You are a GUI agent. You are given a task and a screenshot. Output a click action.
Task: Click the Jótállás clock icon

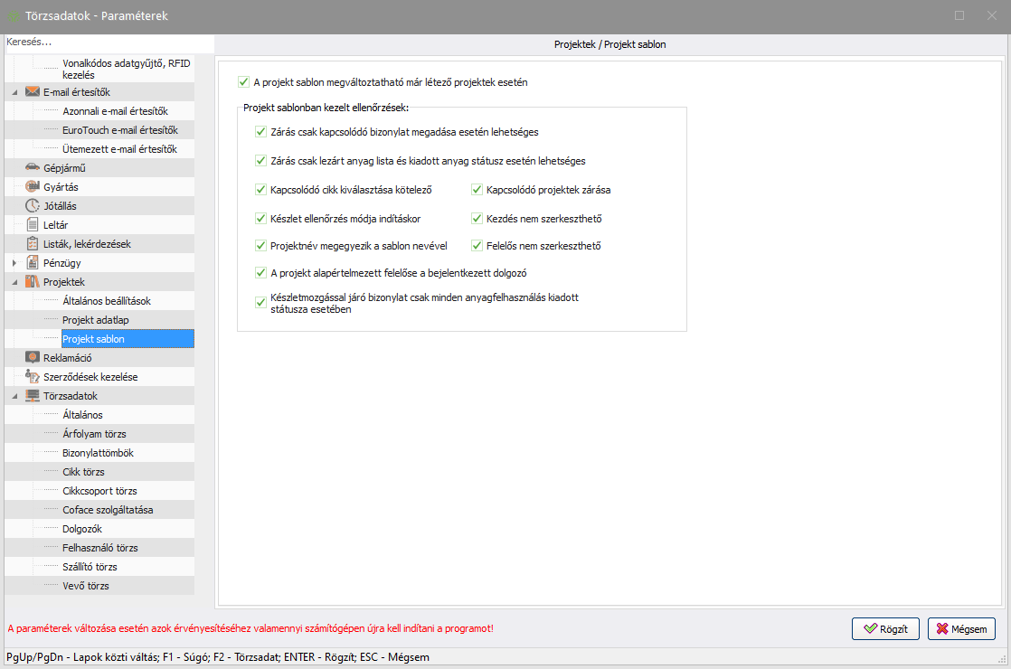point(33,205)
